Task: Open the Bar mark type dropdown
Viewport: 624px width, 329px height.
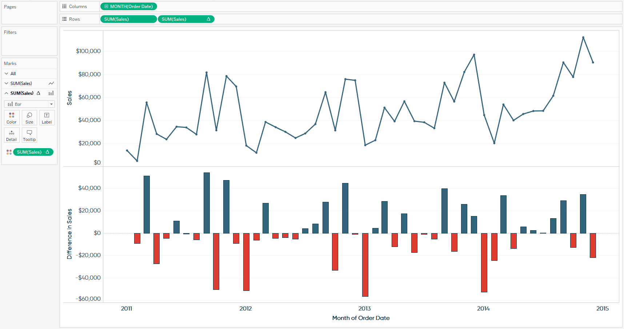Action: [x=29, y=104]
